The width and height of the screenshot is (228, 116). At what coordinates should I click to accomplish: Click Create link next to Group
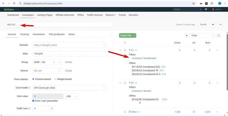[69, 62]
